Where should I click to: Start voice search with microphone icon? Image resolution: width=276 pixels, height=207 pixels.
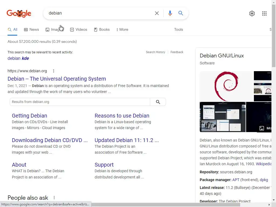click(170, 13)
